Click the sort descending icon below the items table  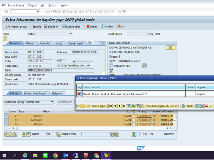pyautogui.click(x=28, y=134)
